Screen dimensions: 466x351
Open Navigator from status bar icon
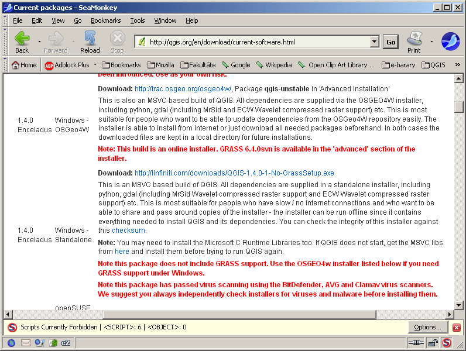[11, 343]
